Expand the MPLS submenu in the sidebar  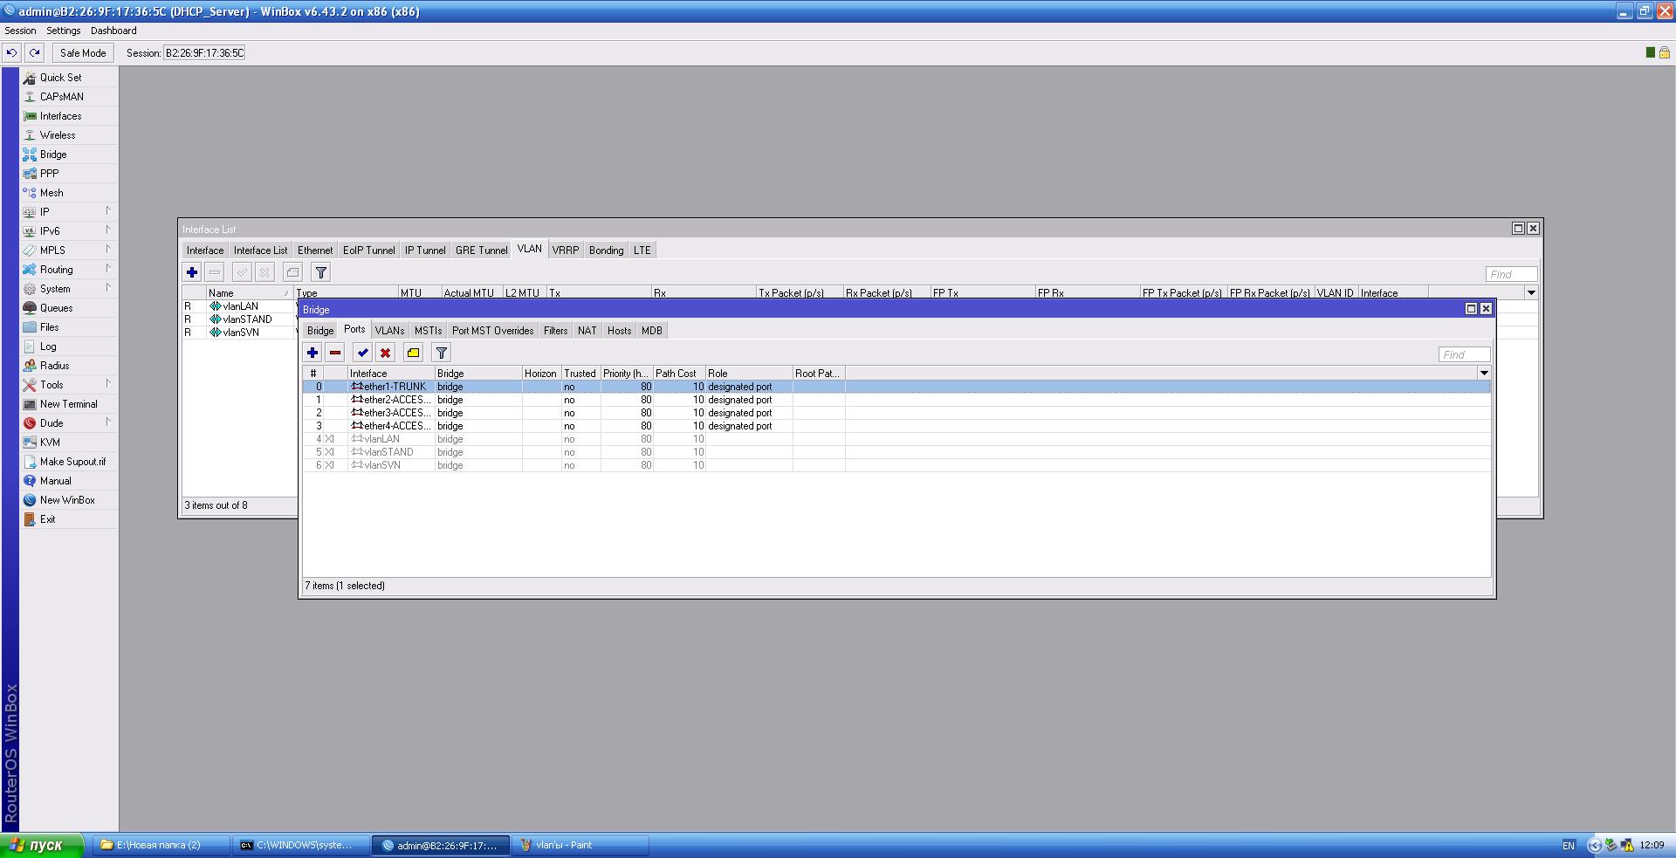tap(68, 251)
